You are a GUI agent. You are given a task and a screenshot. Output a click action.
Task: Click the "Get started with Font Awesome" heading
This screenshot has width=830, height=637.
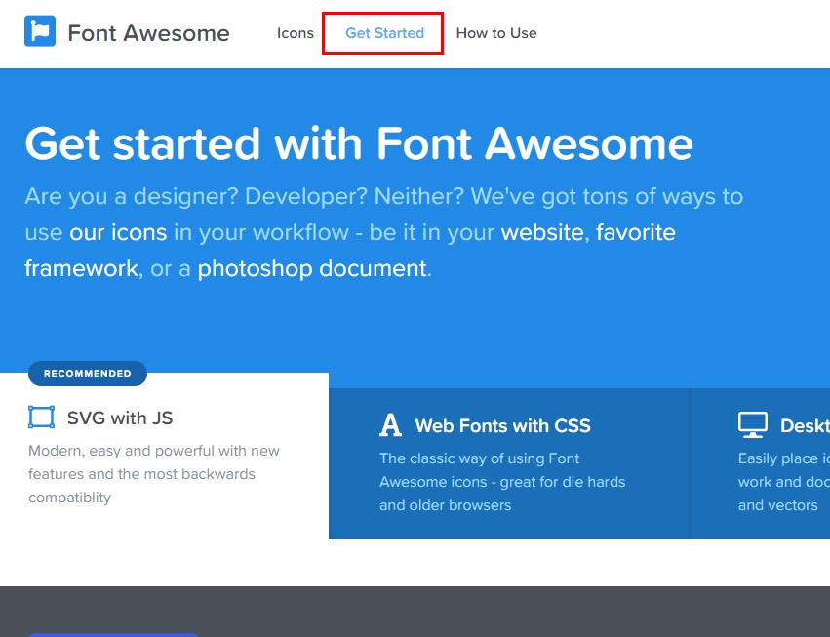358,143
